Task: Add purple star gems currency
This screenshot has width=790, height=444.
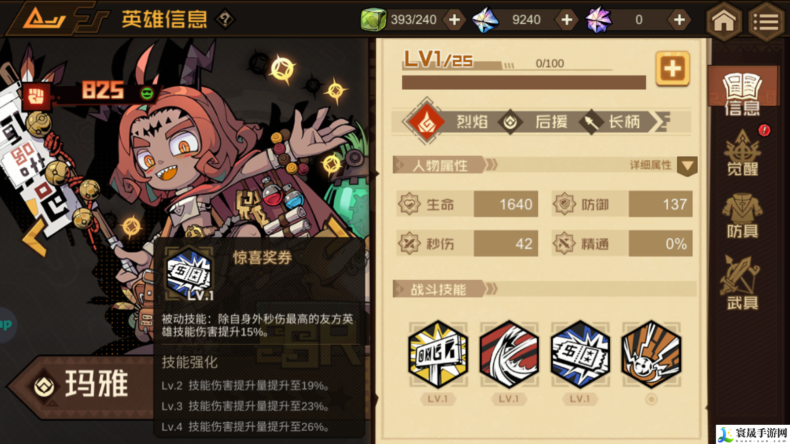Action: [679, 20]
